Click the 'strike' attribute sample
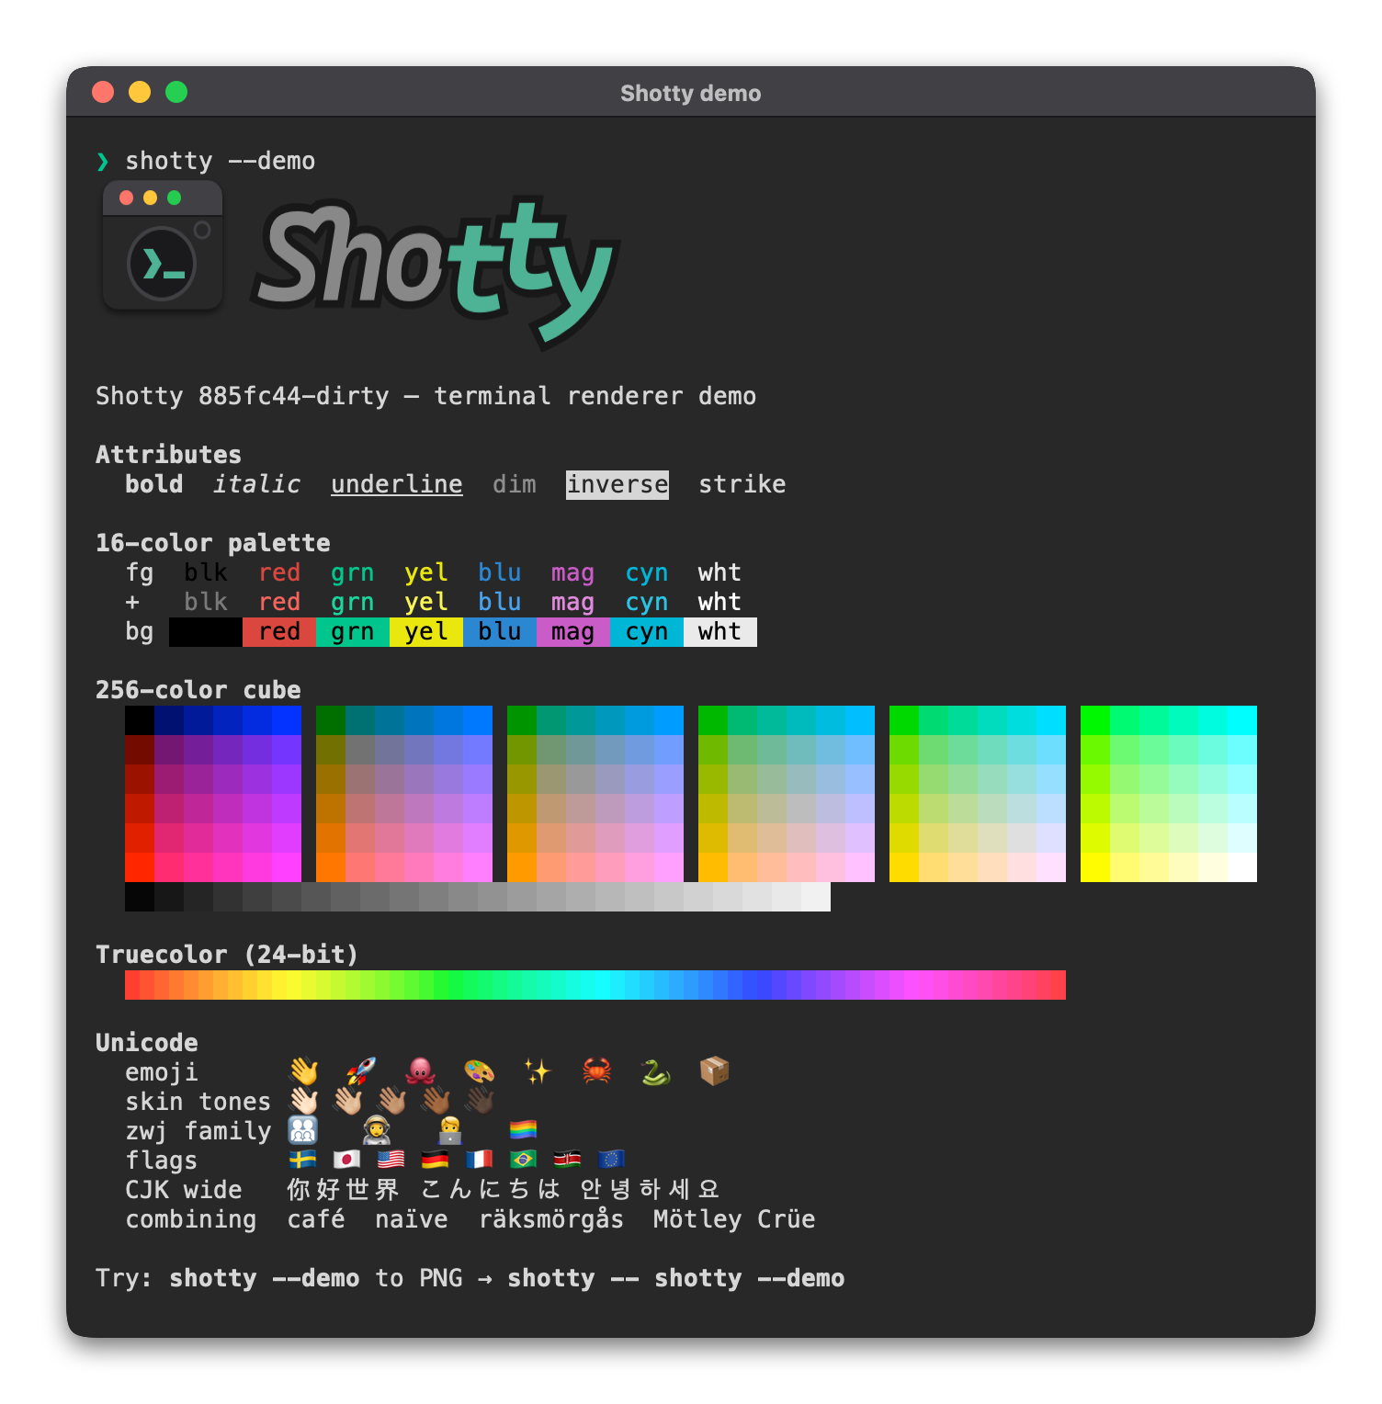The width and height of the screenshot is (1382, 1404). (x=742, y=484)
